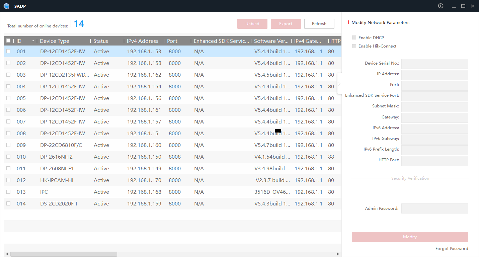
Task: Click the IP Address input field
Action: point(435,75)
